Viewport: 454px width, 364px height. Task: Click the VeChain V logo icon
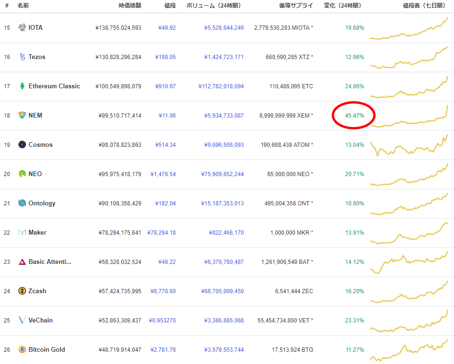[x=22, y=320]
